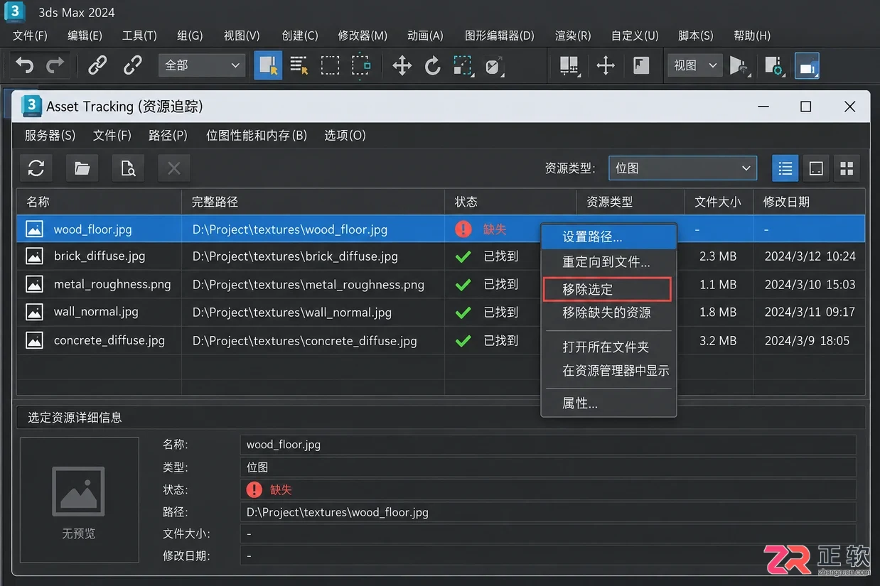Open the 图形编辑器(D) menu
The image size is (880, 586).
499,36
